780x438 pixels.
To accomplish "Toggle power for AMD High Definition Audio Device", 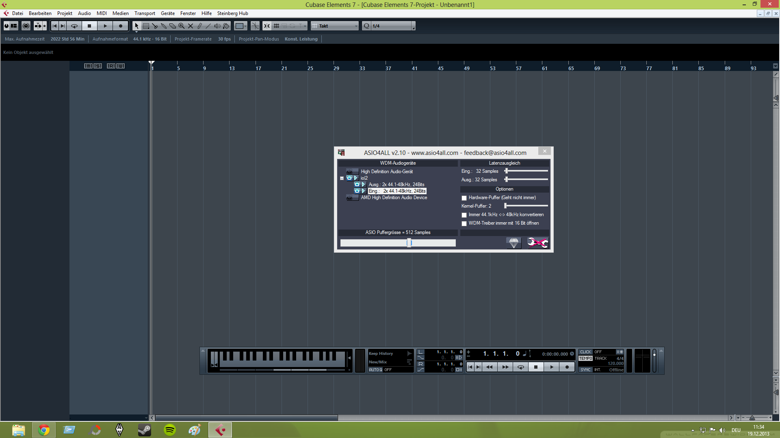I will [349, 198].
